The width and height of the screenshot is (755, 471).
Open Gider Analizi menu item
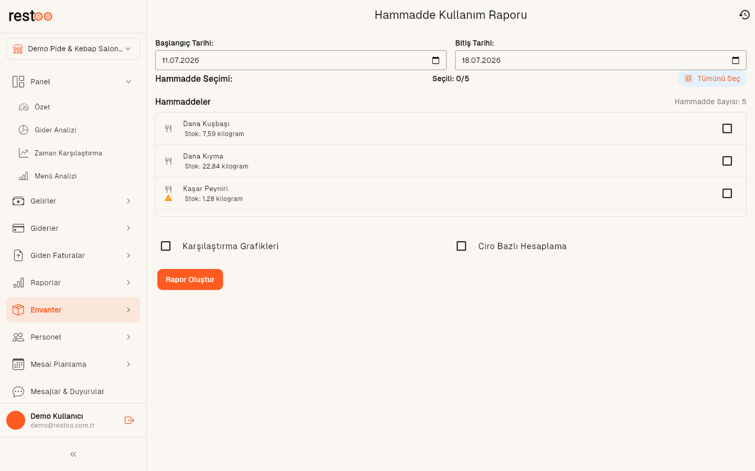coord(55,130)
